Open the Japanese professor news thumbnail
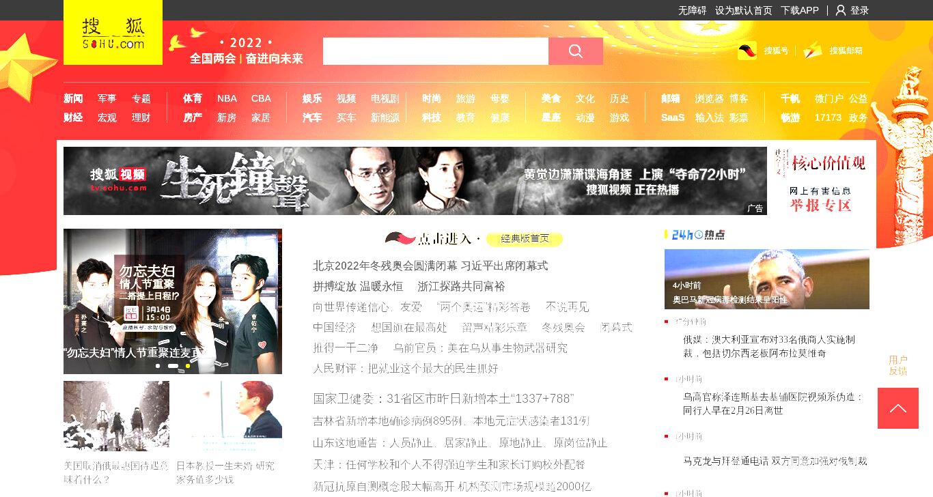Viewport: 933px width, 497px height. (x=229, y=416)
